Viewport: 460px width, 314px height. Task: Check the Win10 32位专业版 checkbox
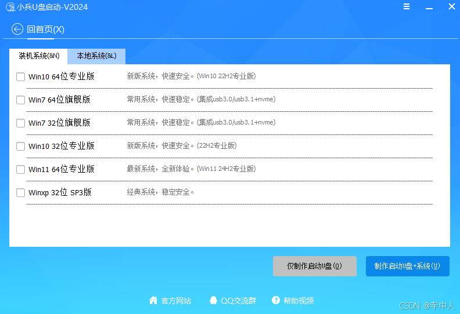tap(20, 146)
